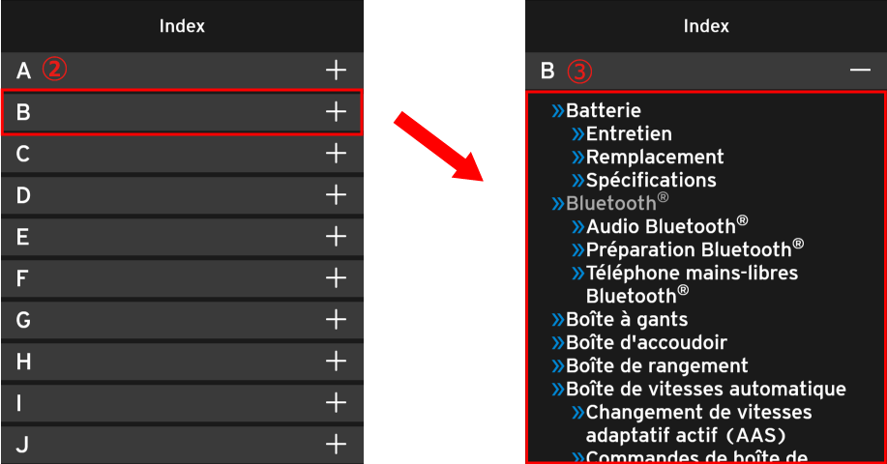Click the plus icon beside D
This screenshot has width=887, height=464.
click(x=336, y=195)
